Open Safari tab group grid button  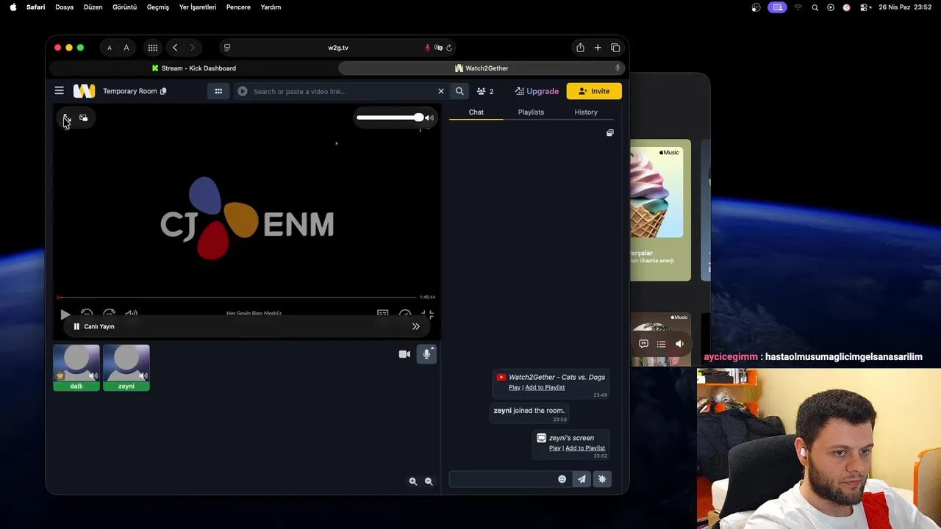click(x=153, y=48)
